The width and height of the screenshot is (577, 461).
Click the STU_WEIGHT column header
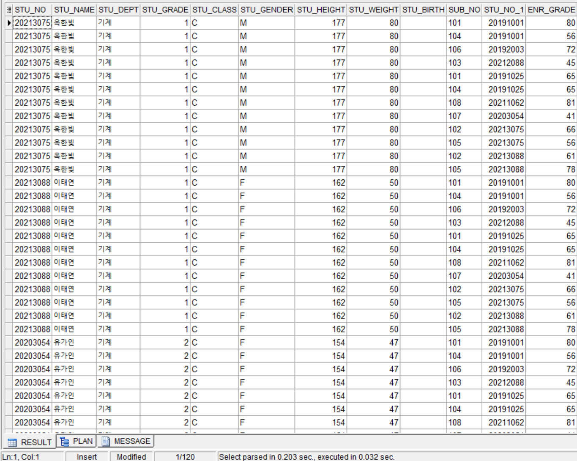click(373, 9)
